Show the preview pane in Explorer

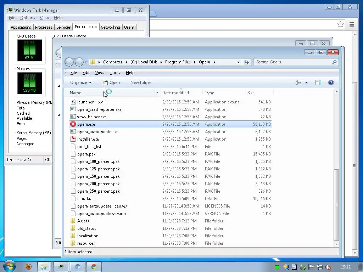[x=318, y=83]
